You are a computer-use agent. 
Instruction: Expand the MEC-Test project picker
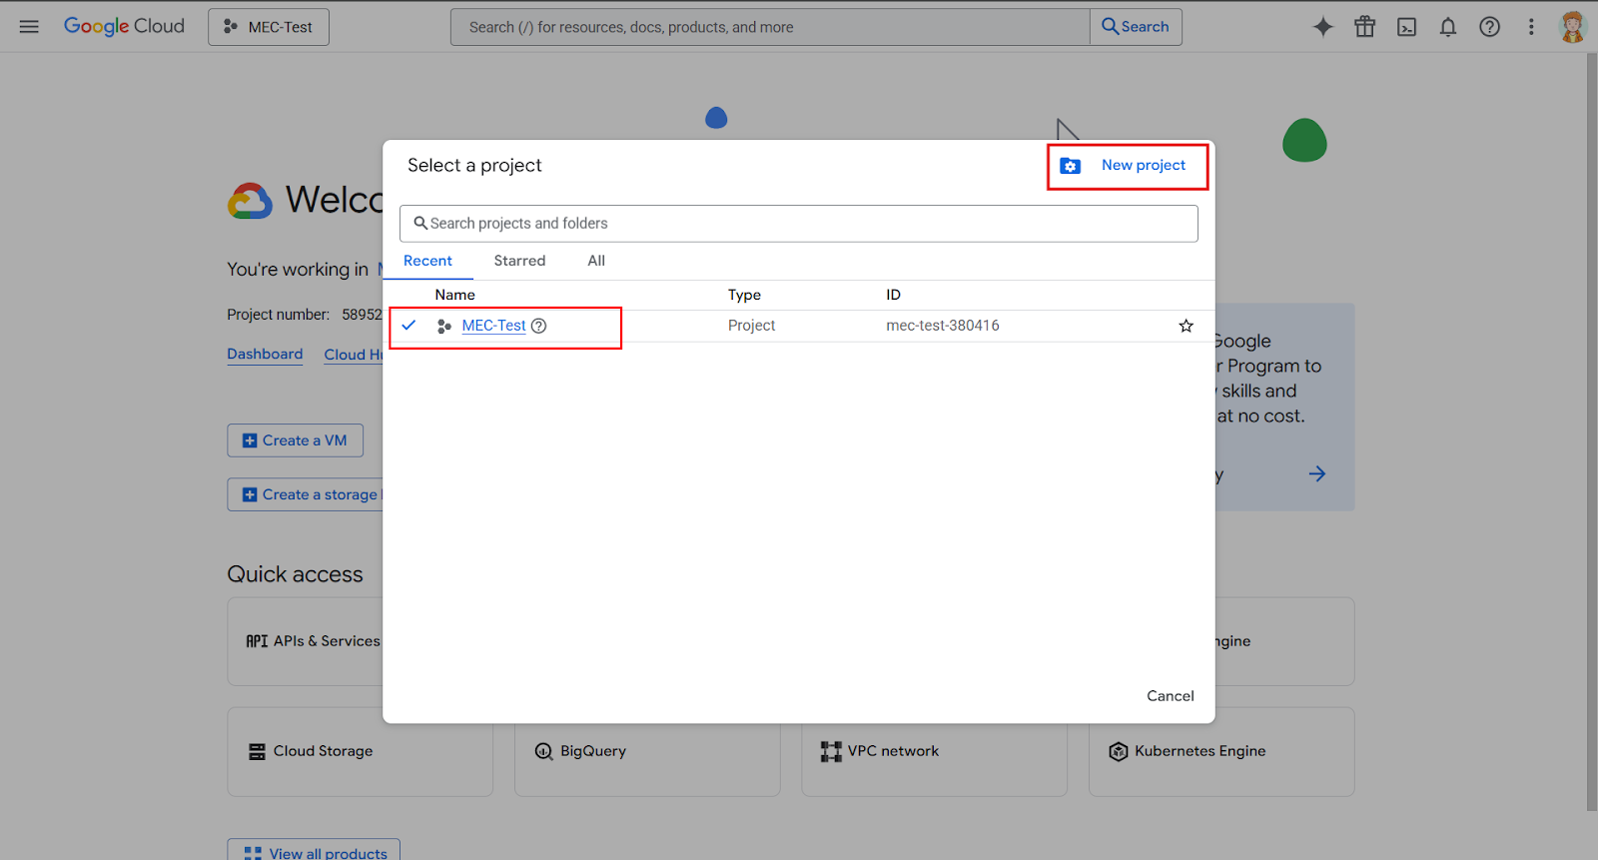point(269,27)
